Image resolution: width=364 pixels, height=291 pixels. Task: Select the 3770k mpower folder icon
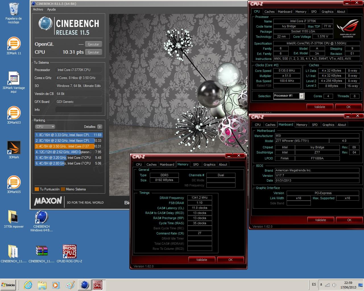click(14, 219)
